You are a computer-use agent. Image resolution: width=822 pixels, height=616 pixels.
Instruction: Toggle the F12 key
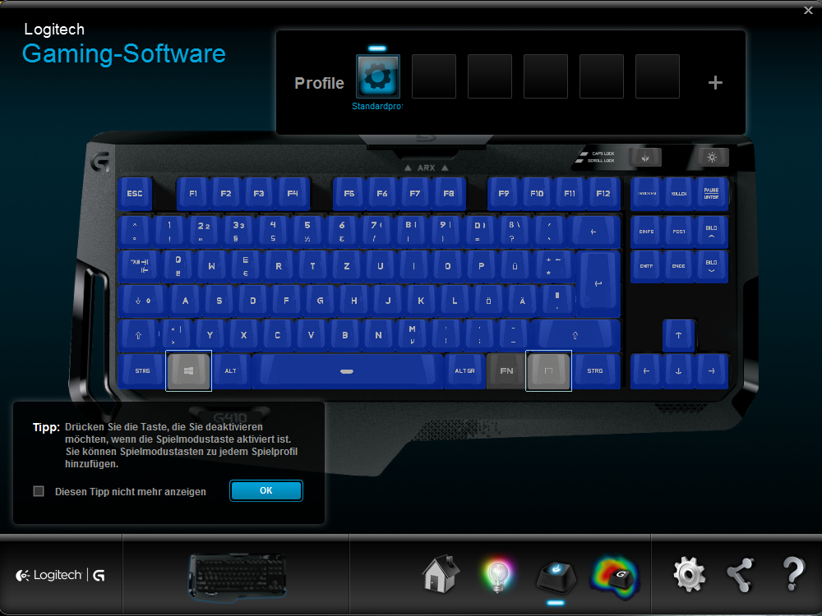pos(603,194)
